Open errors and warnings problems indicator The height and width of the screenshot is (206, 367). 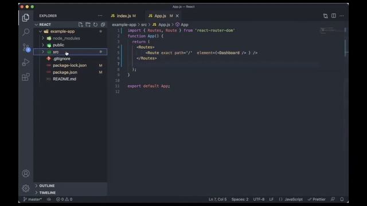(x=64, y=199)
